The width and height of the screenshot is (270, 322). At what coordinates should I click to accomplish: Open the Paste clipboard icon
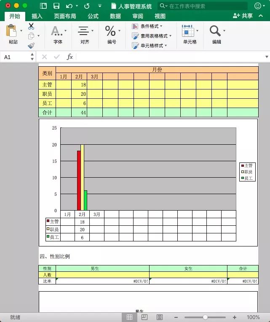pos(12,31)
